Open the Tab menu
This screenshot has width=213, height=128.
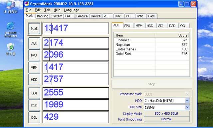point(47,10)
